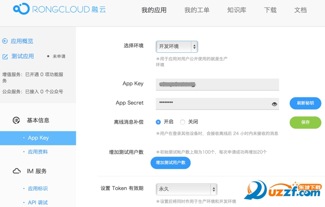Image resolution: width=325 pixels, height=207 pixels.
Task: Click the 离线消息补偿 label
Action: [129, 122]
